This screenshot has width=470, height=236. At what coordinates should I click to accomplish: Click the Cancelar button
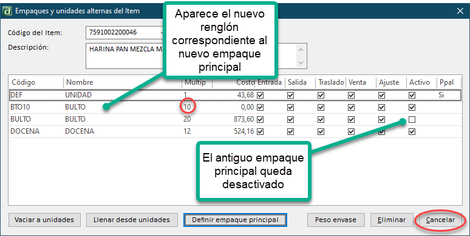[440, 220]
